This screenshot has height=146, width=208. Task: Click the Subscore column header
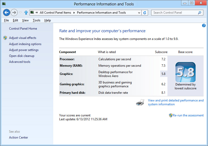pyautogui.click(x=161, y=52)
